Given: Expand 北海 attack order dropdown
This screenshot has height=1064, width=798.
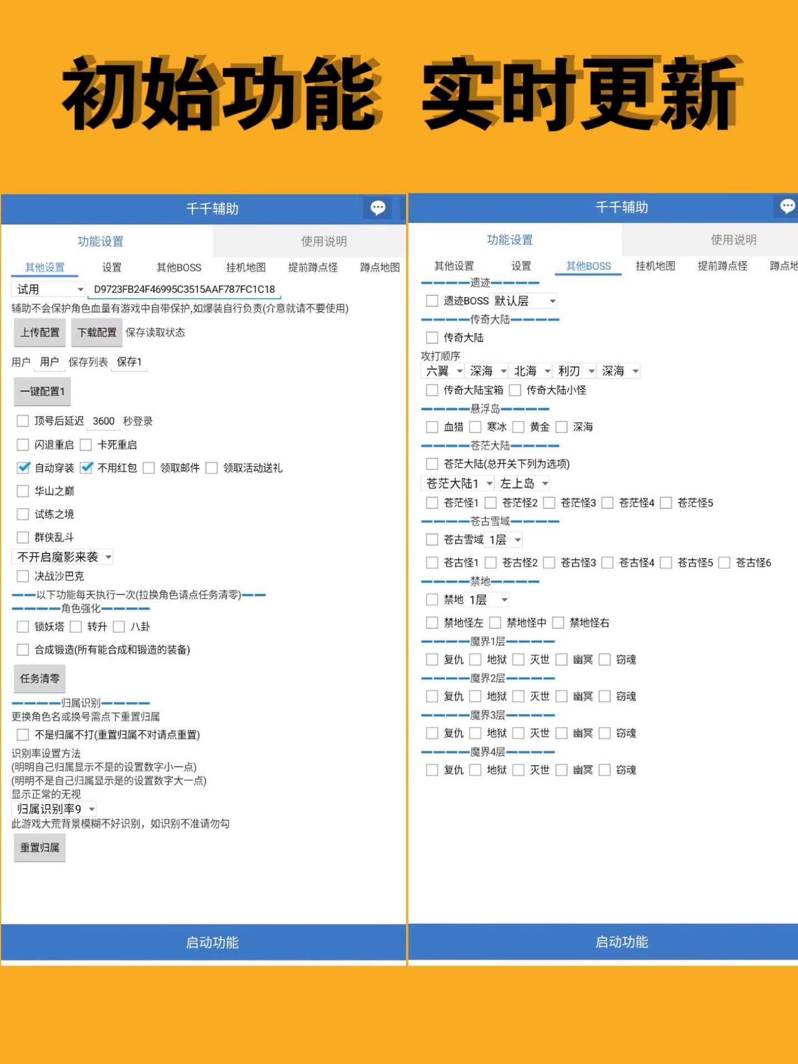Looking at the screenshot, I should tap(531, 371).
